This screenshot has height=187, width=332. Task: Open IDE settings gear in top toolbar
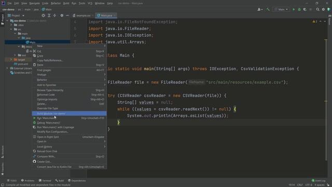[323, 9]
